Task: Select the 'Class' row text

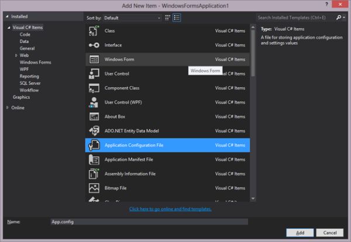Action: (x=109, y=30)
